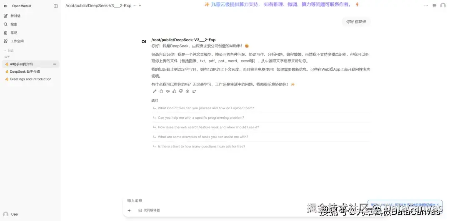Open the model selector dropdown DeepSeek-V3___2-Exp
450x221 pixels.
(x=100, y=5)
